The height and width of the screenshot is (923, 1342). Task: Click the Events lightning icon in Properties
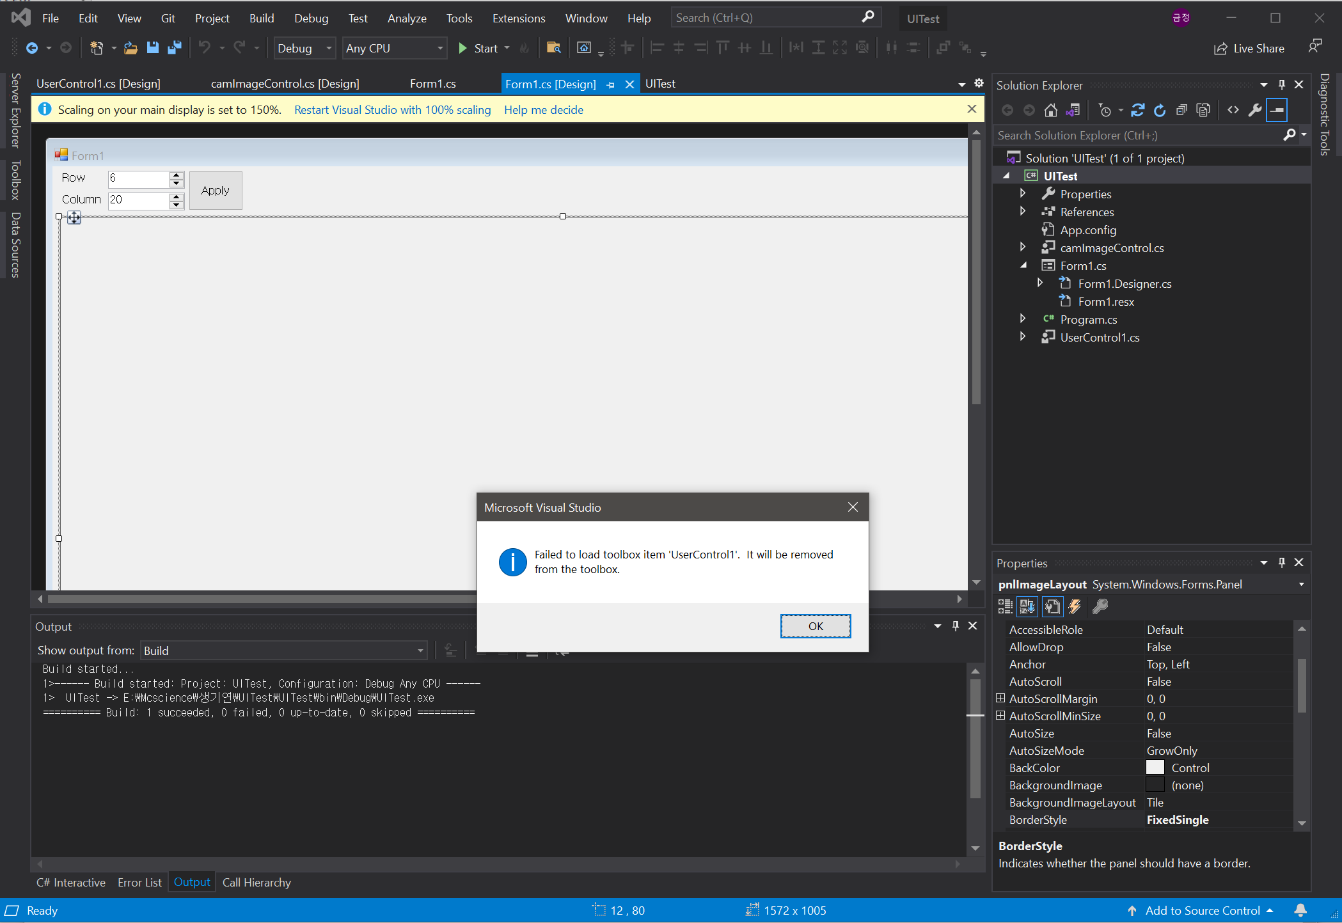tap(1075, 606)
